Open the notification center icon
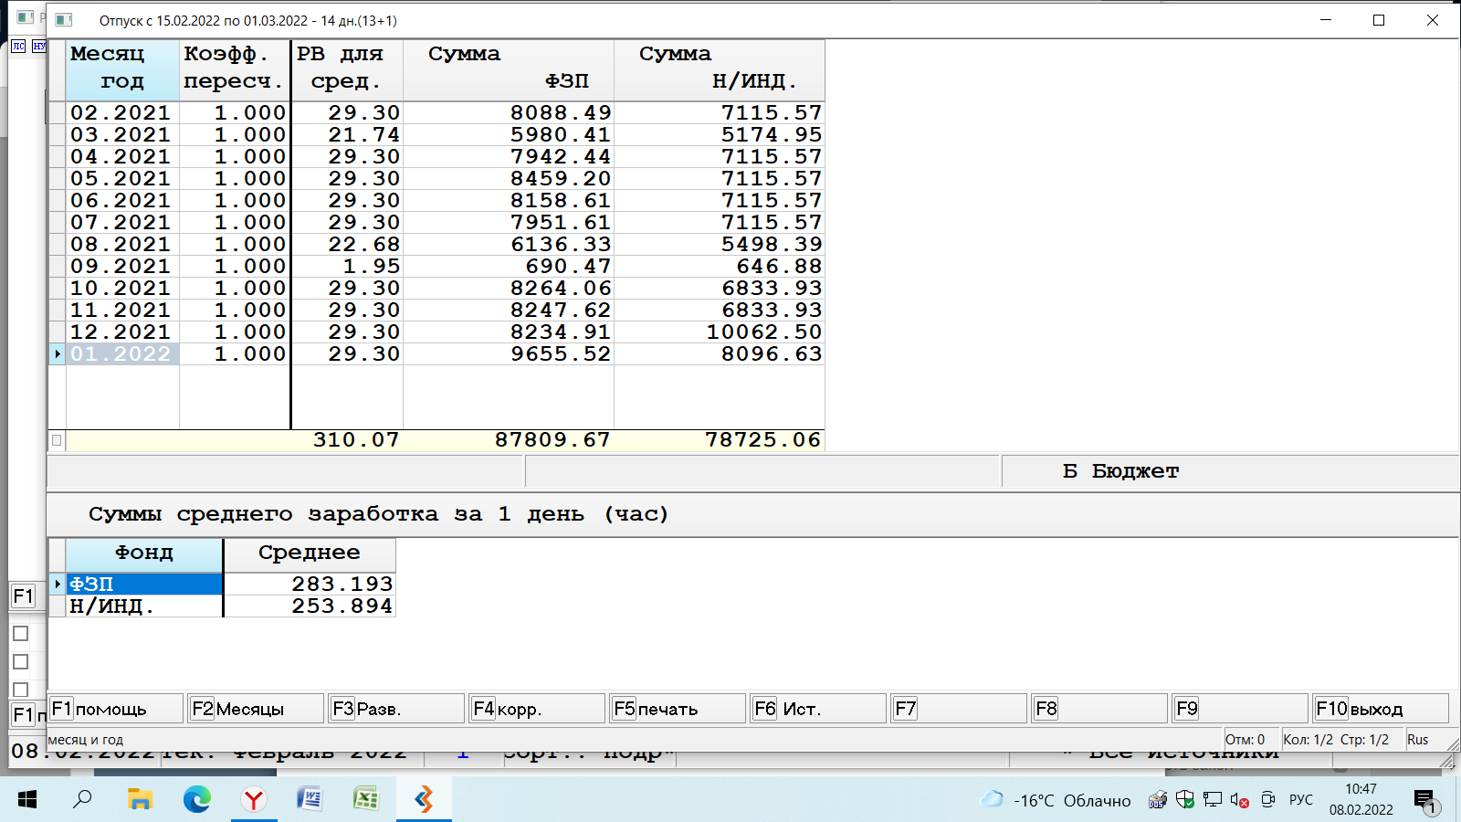This screenshot has width=1461, height=822. pyautogui.click(x=1426, y=802)
